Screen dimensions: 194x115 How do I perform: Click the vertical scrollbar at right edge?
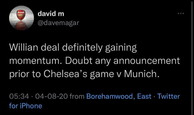(x=192, y=58)
